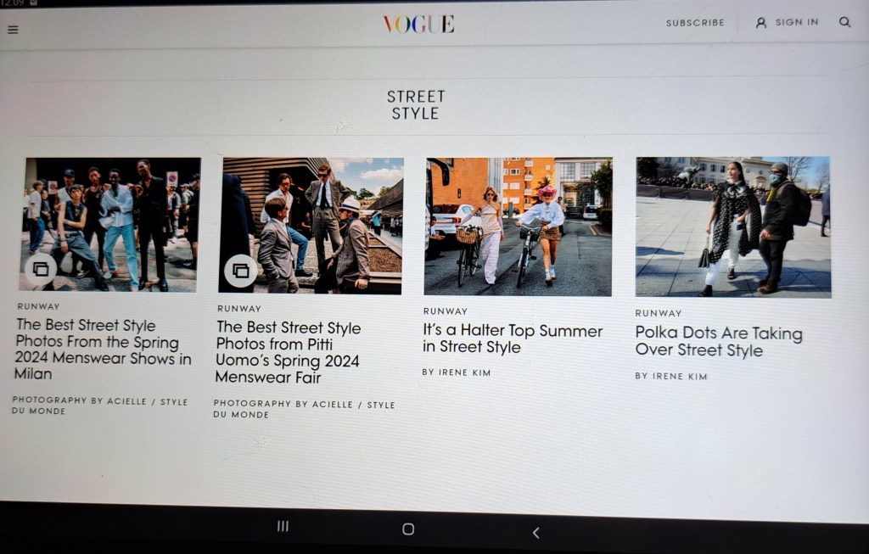The image size is (869, 554).
Task: Open Pitti Uomo's Spring 2024 Menswear Fair headline
Action: tap(289, 352)
